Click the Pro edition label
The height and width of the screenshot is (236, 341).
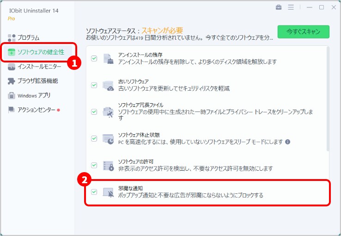click(11, 19)
